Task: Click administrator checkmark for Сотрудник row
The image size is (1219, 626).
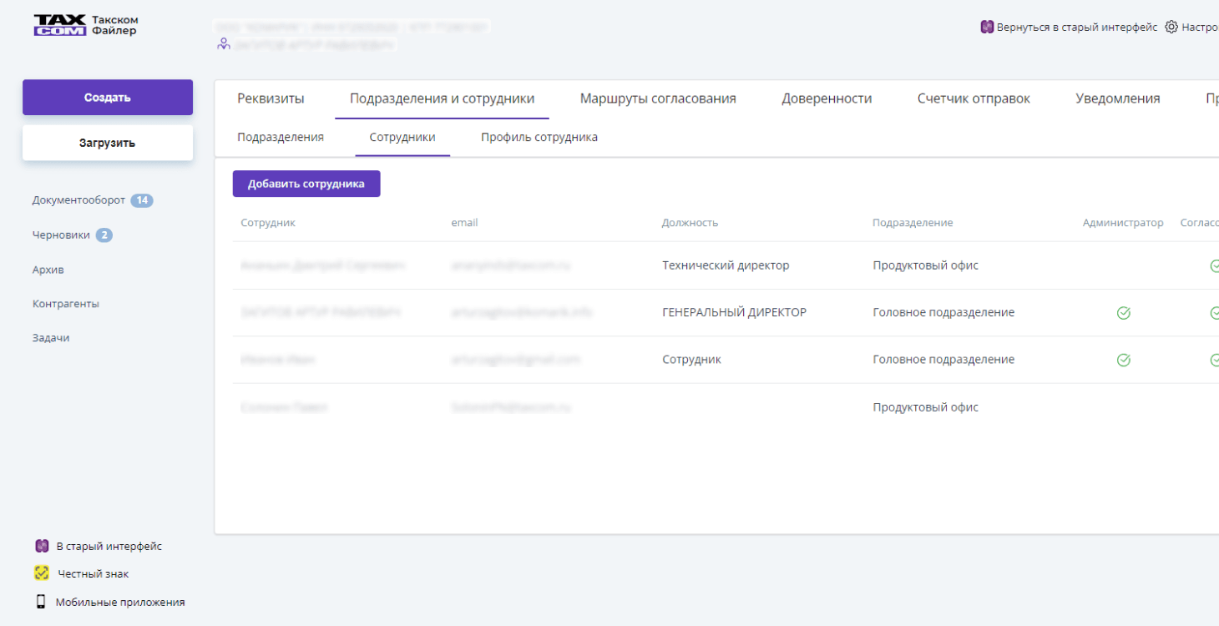Action: [x=1124, y=360]
